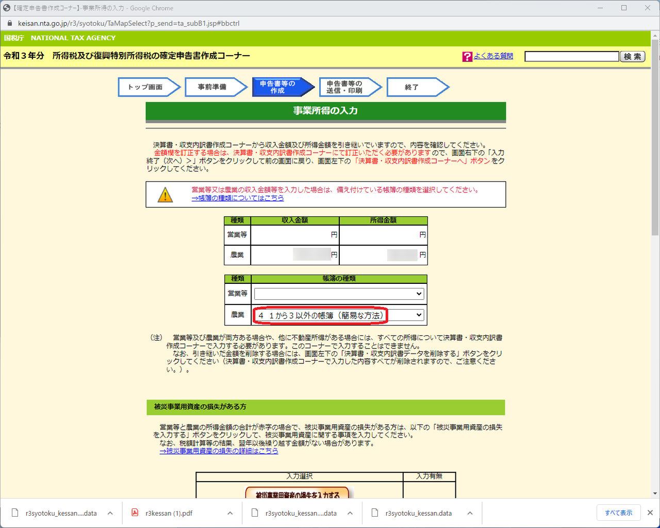The image size is (660, 528).
Task: Click the yellow warning triangle icon
Action: tap(165, 195)
